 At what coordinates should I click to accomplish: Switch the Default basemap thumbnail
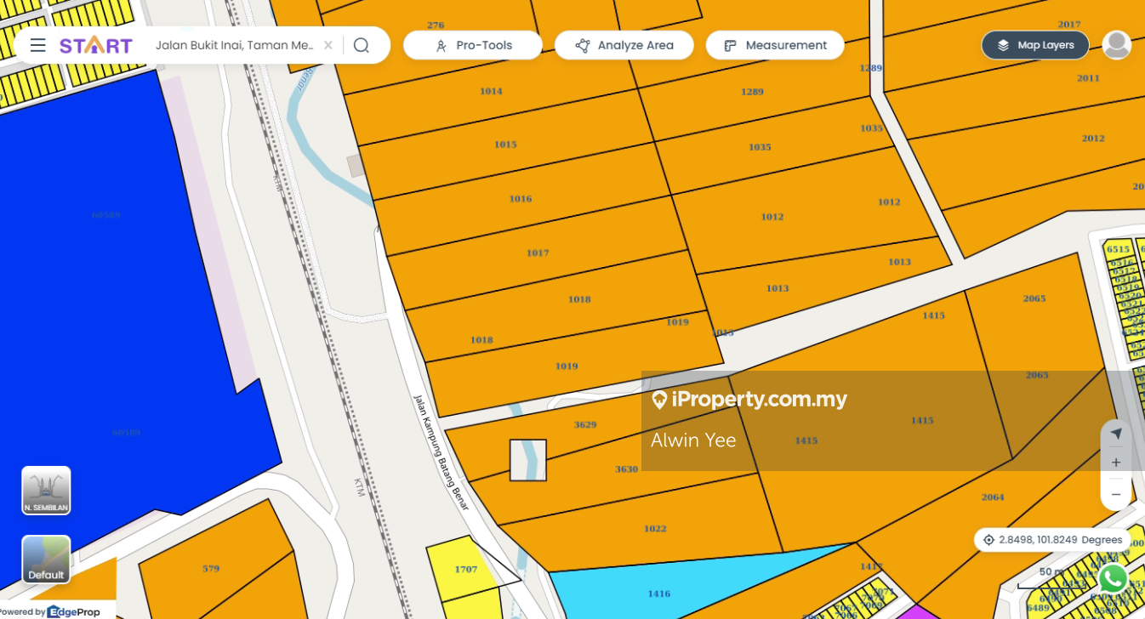point(46,559)
